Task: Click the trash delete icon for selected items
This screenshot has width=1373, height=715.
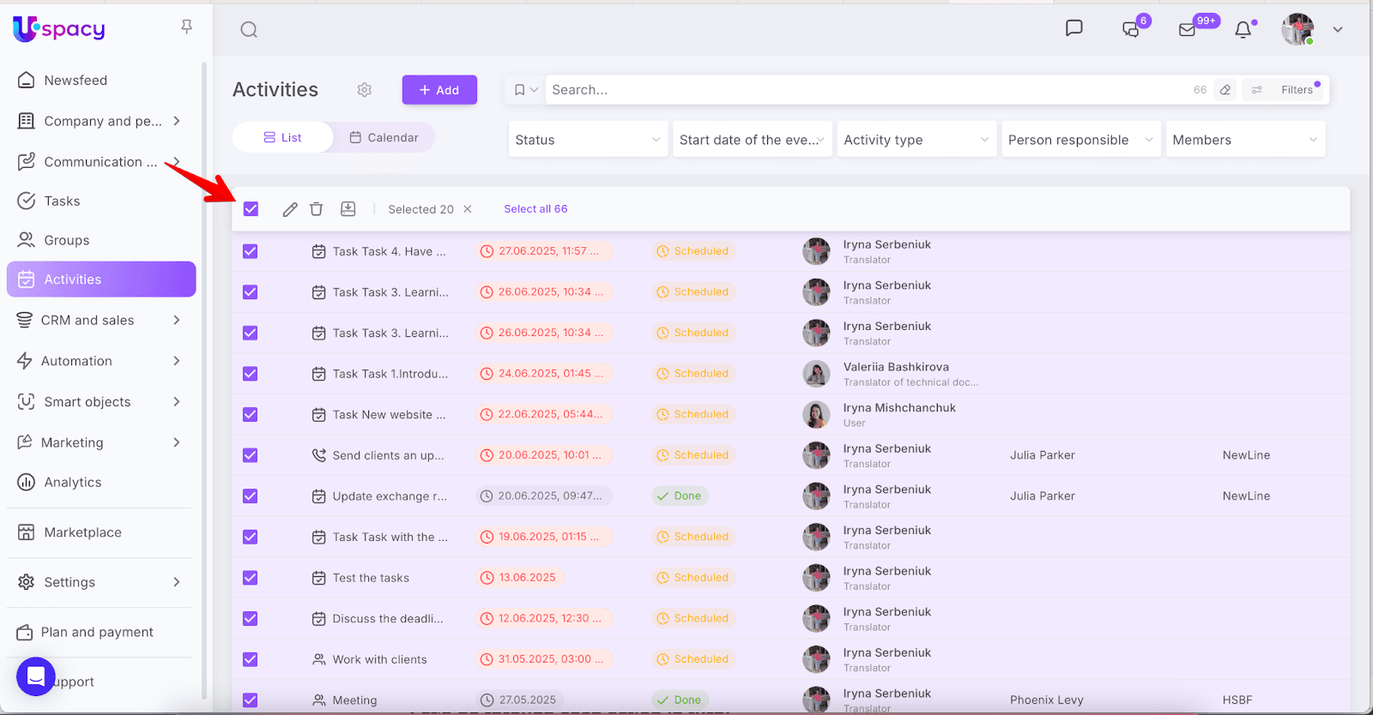Action: tap(316, 209)
